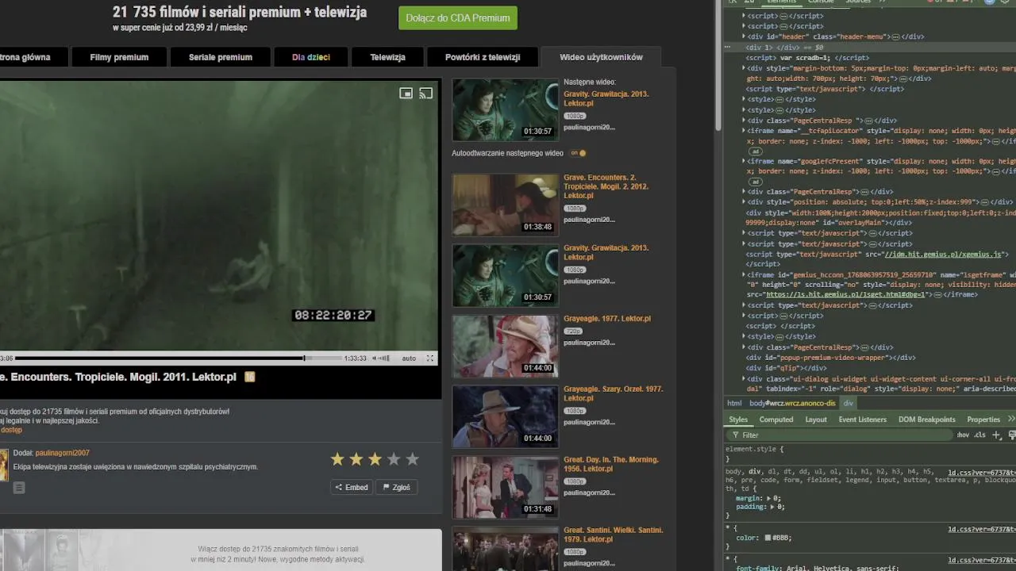Click the 16 age badge next to video title
The width and height of the screenshot is (1016, 571).
250,377
